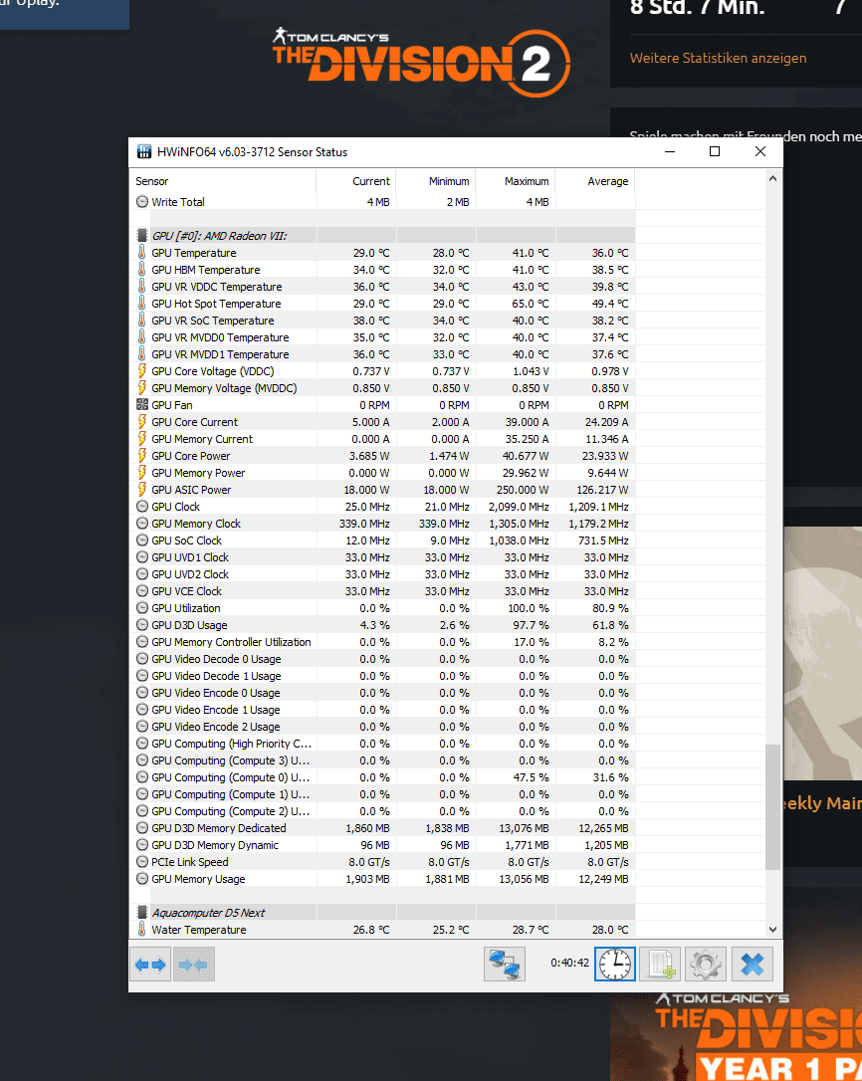
Task: Reset the elapsed-time clock icon
Action: (x=614, y=964)
